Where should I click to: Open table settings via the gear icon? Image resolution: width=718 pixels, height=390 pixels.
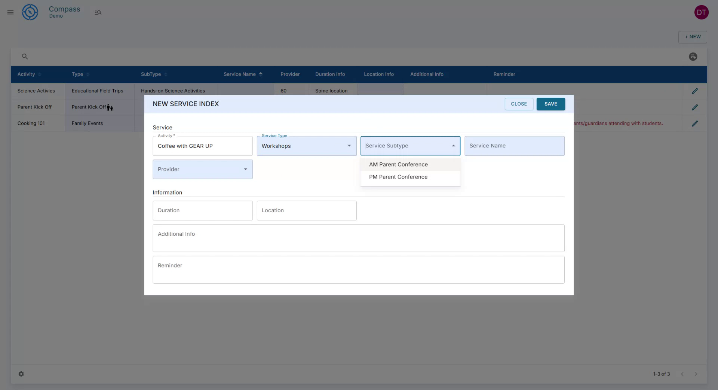click(x=21, y=374)
